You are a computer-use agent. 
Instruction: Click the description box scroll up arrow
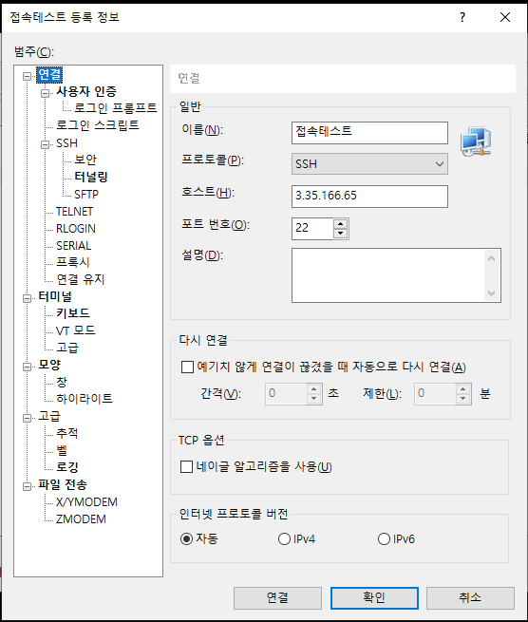coord(491,258)
